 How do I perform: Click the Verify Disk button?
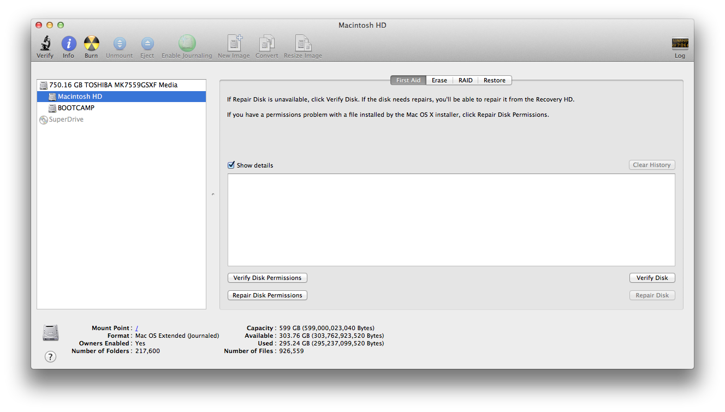point(652,278)
